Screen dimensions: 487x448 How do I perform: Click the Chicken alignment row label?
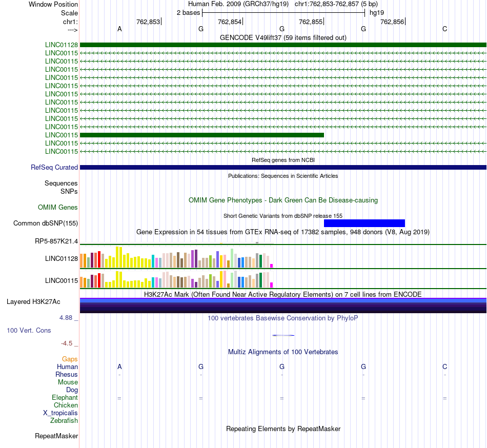pyautogui.click(x=66, y=405)
